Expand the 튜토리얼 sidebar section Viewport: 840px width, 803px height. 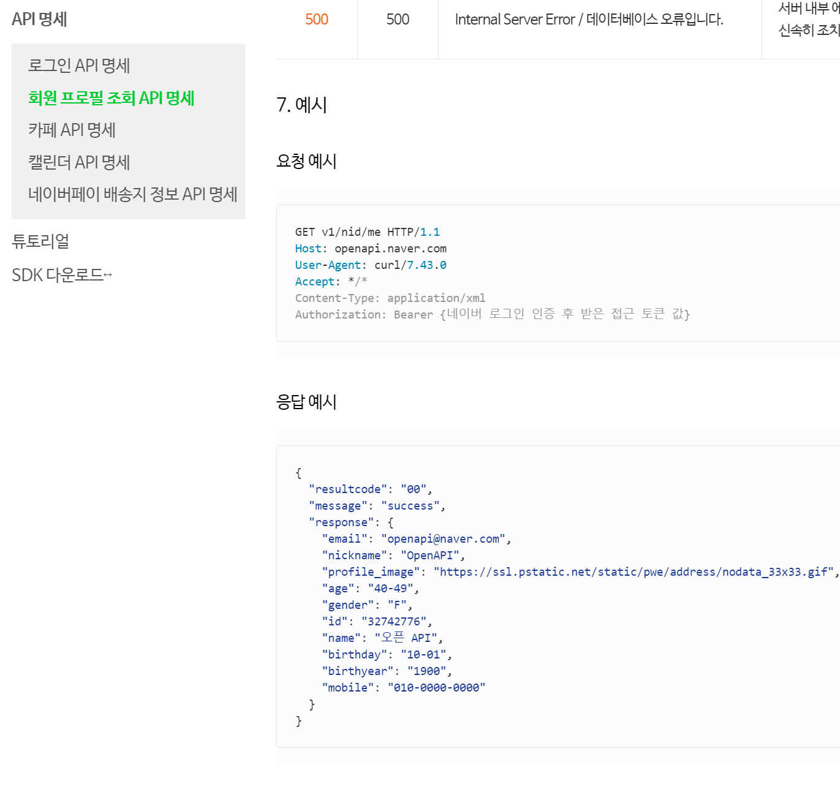pyautogui.click(x=40, y=241)
